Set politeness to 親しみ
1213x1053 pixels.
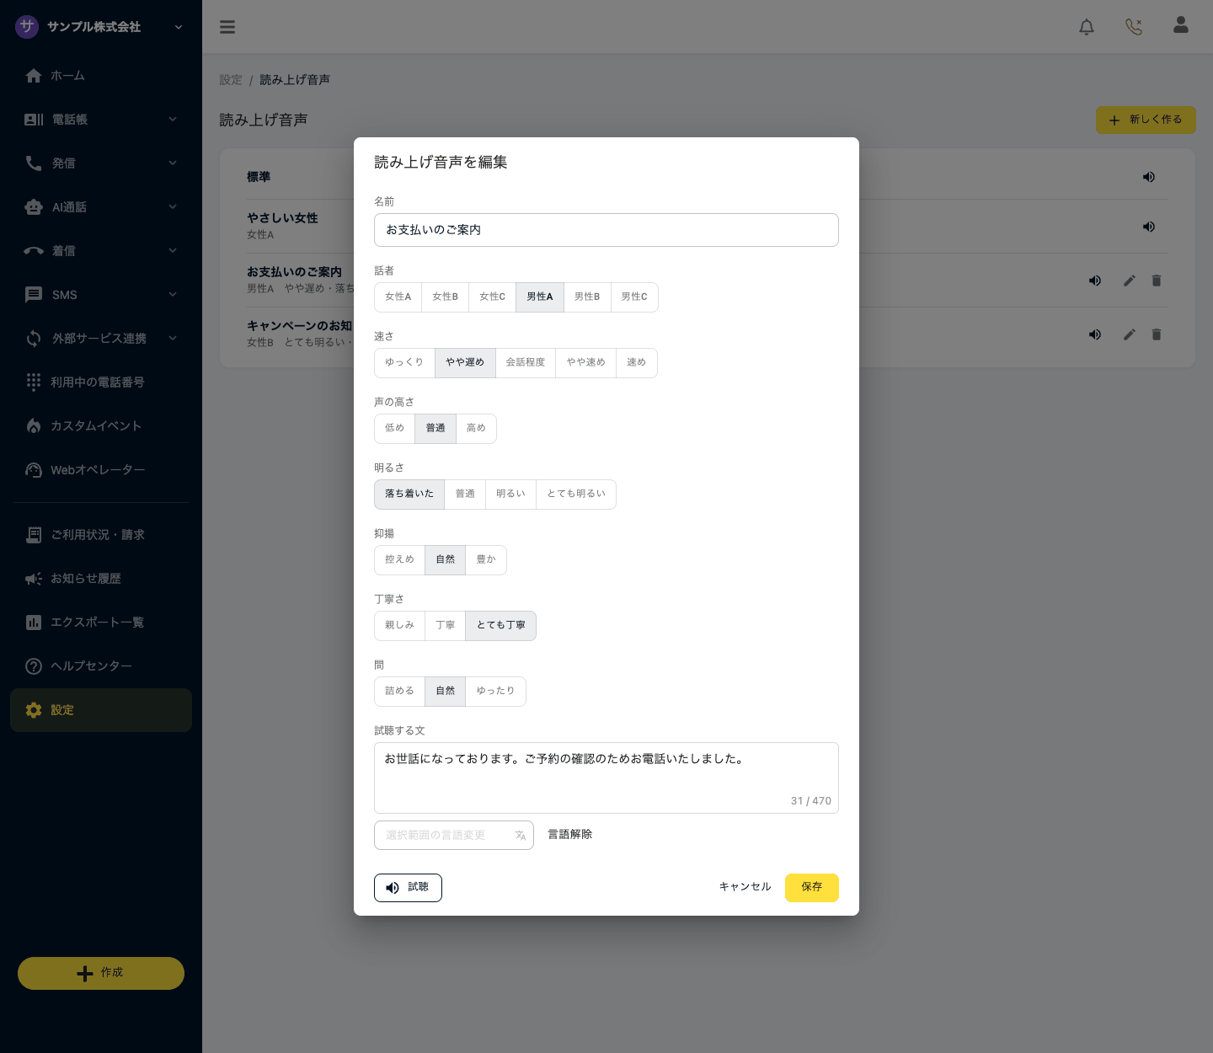tap(400, 626)
